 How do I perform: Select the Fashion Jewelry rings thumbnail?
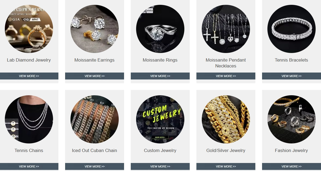pyautogui.click(x=291, y=119)
